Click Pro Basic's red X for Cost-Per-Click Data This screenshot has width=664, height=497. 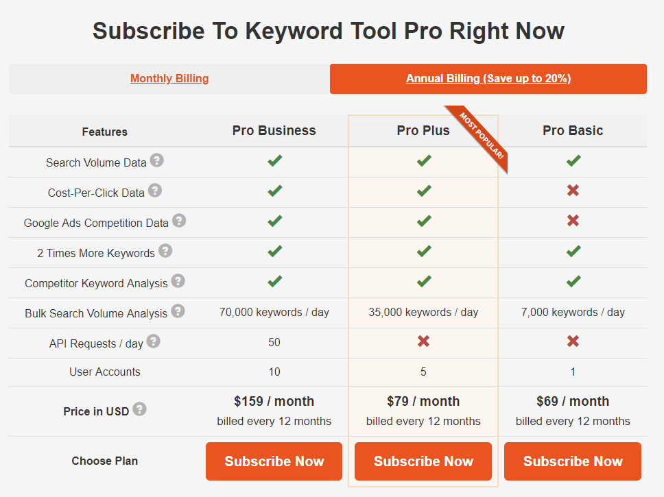(x=573, y=191)
